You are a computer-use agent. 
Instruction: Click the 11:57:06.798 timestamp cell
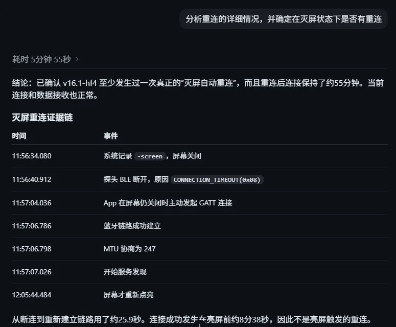point(32,249)
